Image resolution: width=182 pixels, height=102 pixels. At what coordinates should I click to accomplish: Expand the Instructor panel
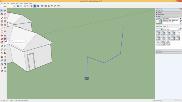click(x=169, y=53)
